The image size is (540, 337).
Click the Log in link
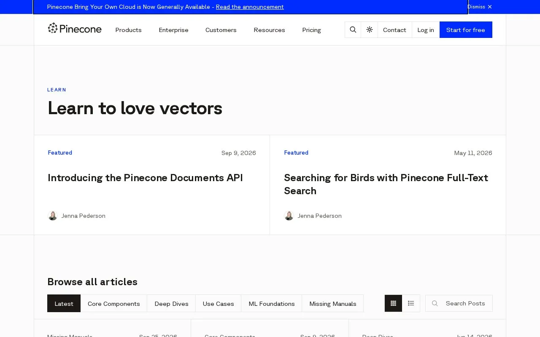(x=426, y=29)
